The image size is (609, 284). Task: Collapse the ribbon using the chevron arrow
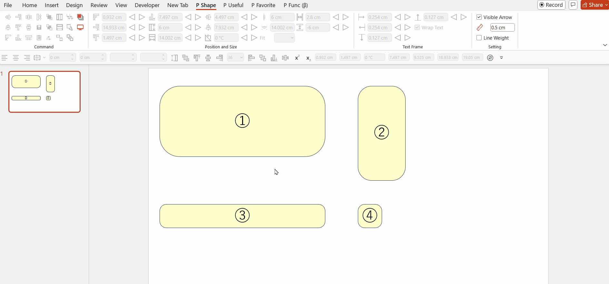[x=605, y=45]
